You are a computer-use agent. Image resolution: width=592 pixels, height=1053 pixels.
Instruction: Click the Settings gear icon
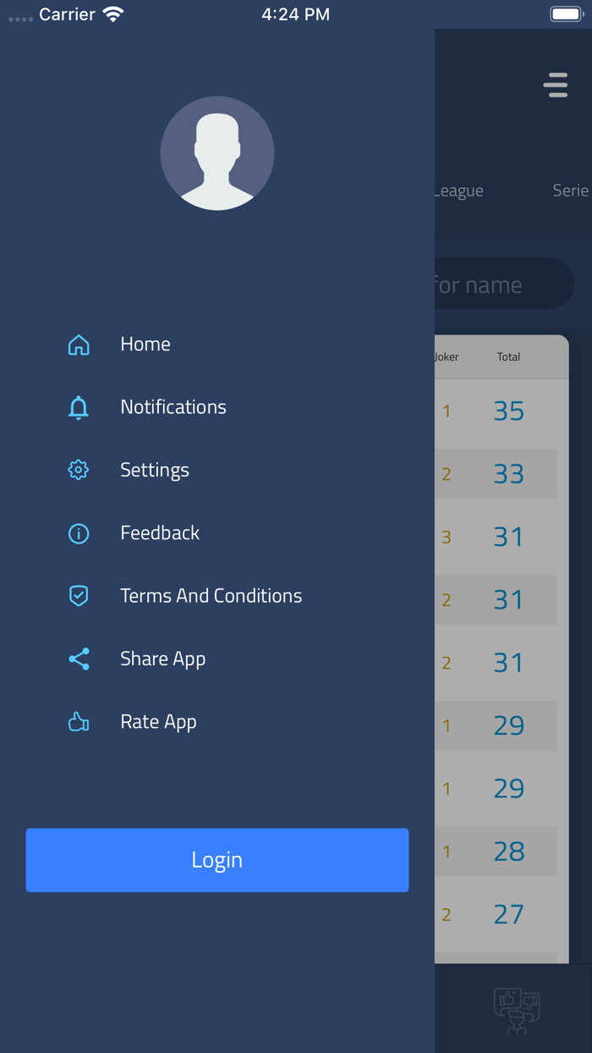point(79,470)
